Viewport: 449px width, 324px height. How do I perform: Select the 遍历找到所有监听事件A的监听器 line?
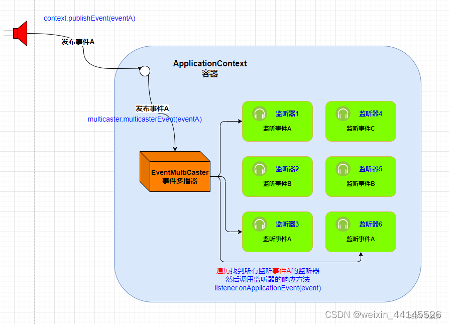(268, 271)
